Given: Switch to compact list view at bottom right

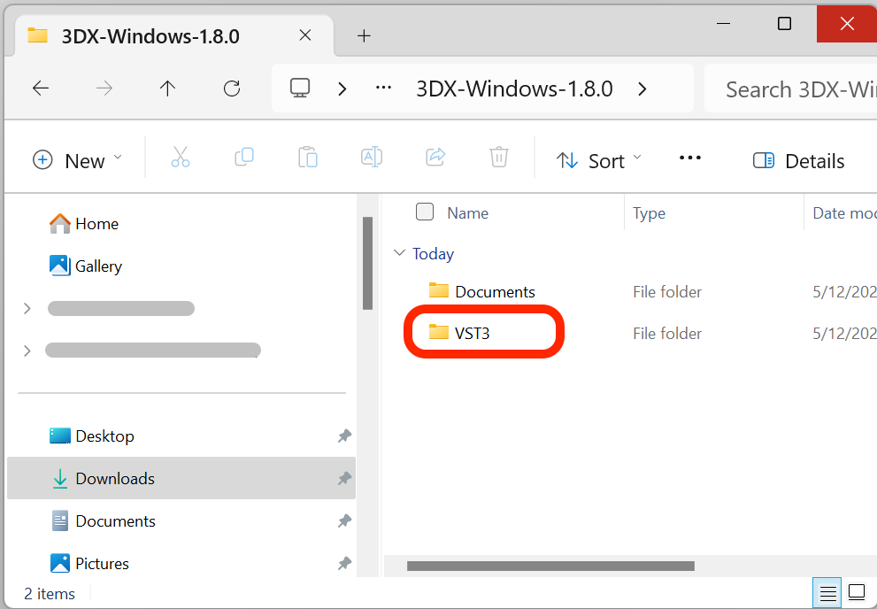Looking at the screenshot, I should point(827,592).
